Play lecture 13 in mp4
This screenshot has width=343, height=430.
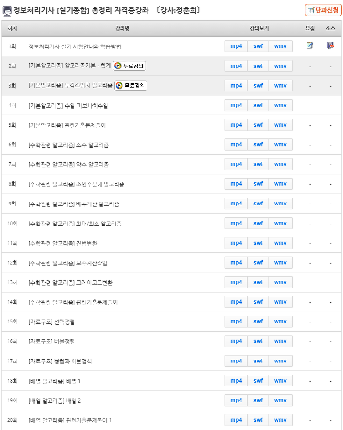point(236,282)
